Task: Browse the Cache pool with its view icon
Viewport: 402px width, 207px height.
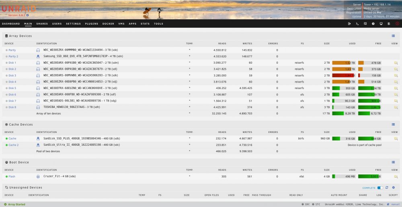Action: coord(396,139)
